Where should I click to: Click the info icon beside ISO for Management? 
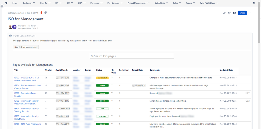[x=10, y=36]
